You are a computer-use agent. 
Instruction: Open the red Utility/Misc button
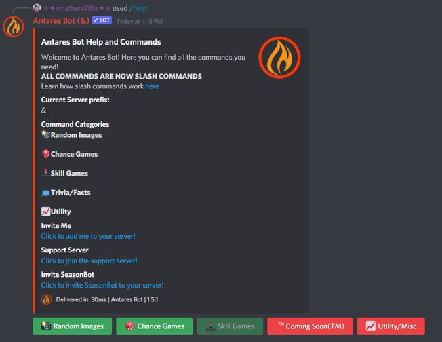click(x=391, y=326)
